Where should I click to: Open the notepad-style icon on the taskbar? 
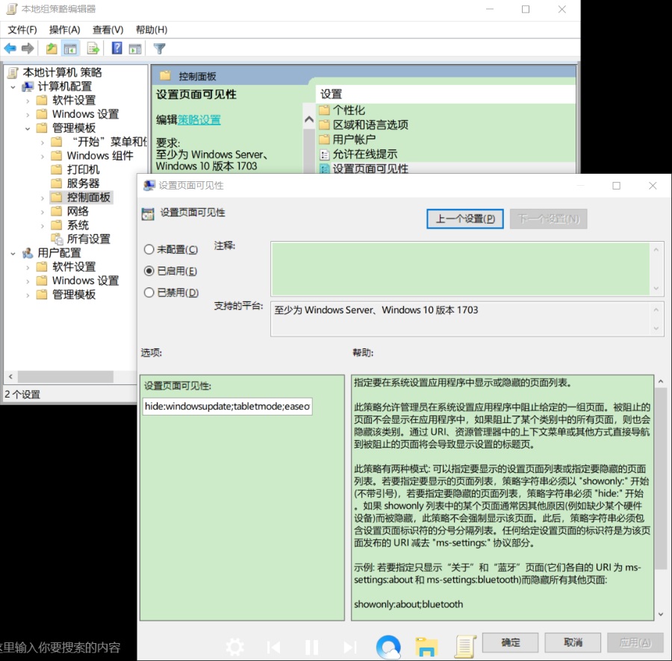click(465, 646)
